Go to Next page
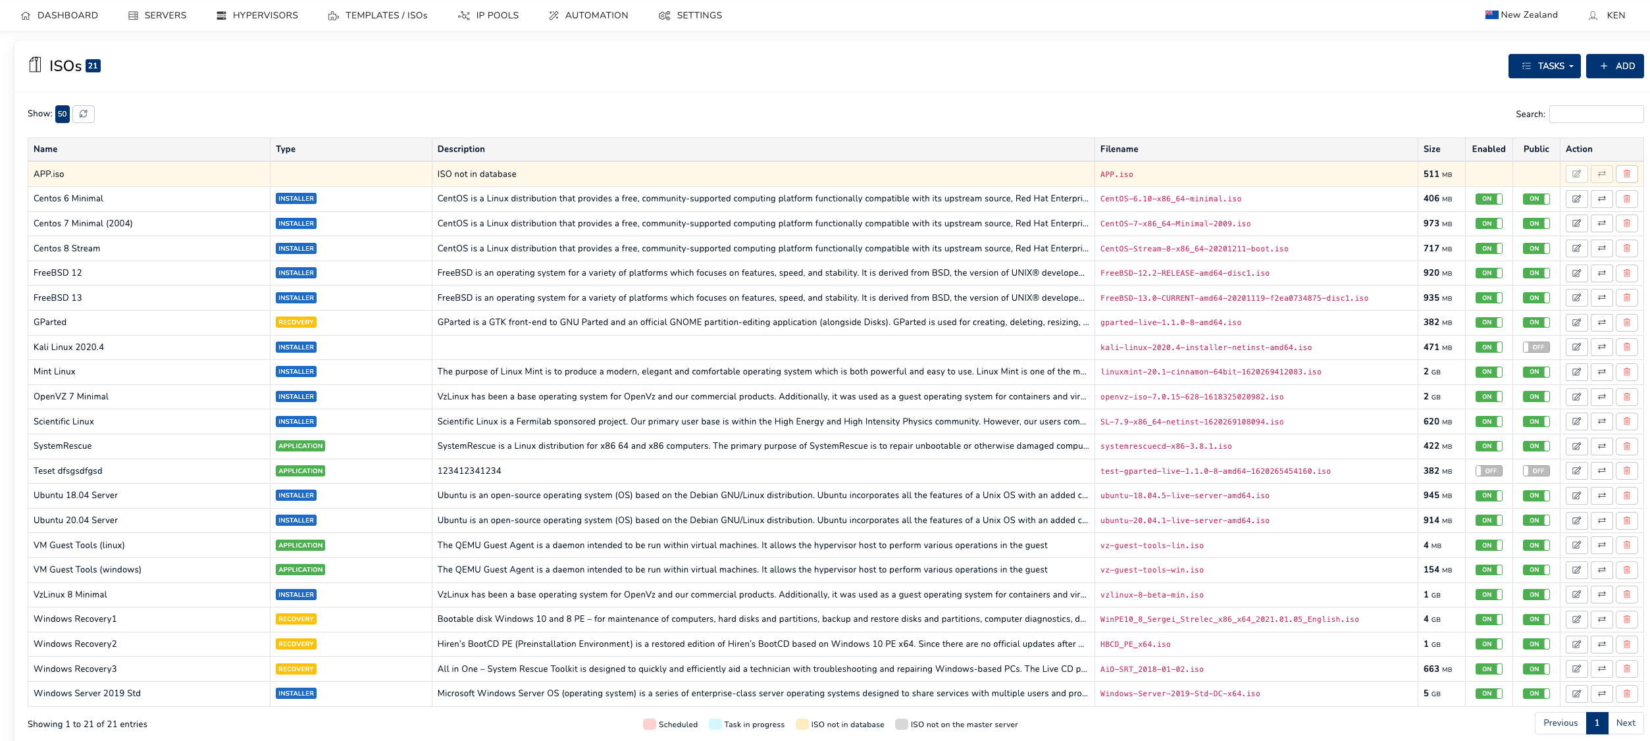The height and width of the screenshot is (741, 1650). tap(1625, 723)
